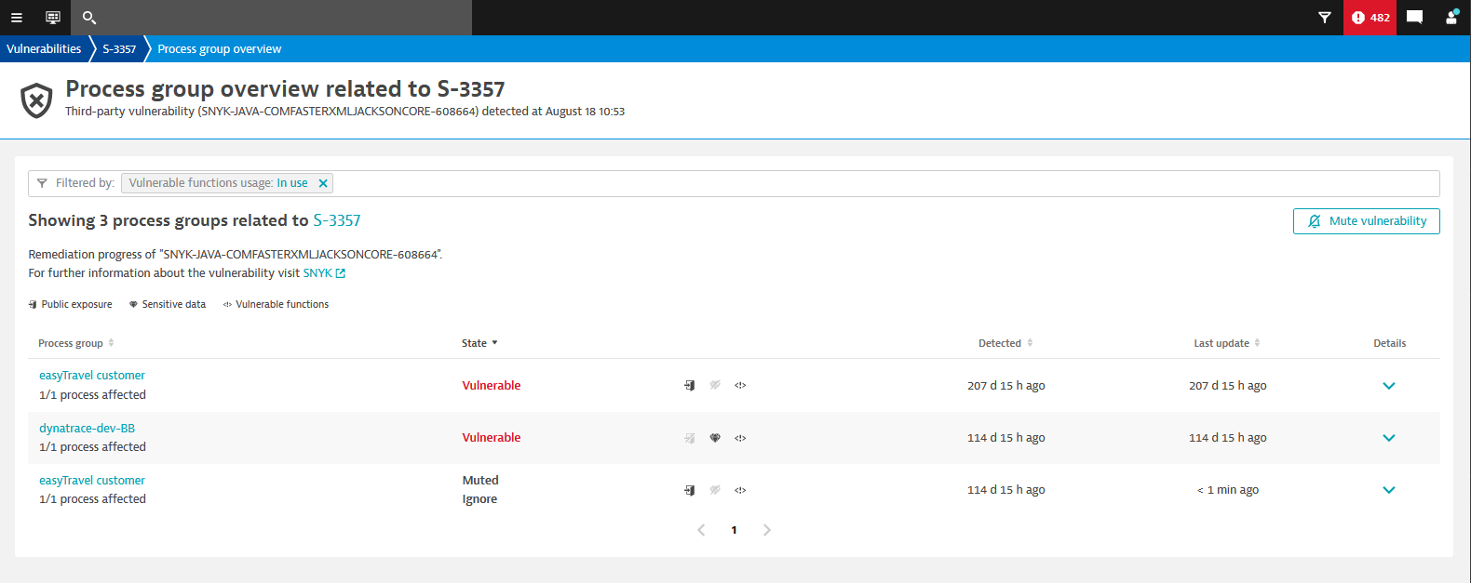Click the filter funnel in Filtered by bar
This screenshot has width=1471, height=583.
(42, 183)
